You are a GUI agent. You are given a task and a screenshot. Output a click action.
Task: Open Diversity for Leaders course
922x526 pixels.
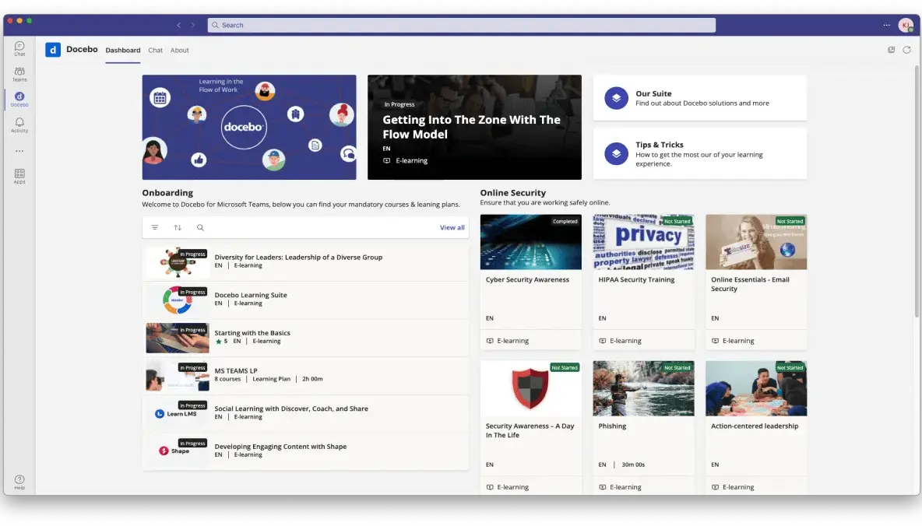(x=306, y=261)
